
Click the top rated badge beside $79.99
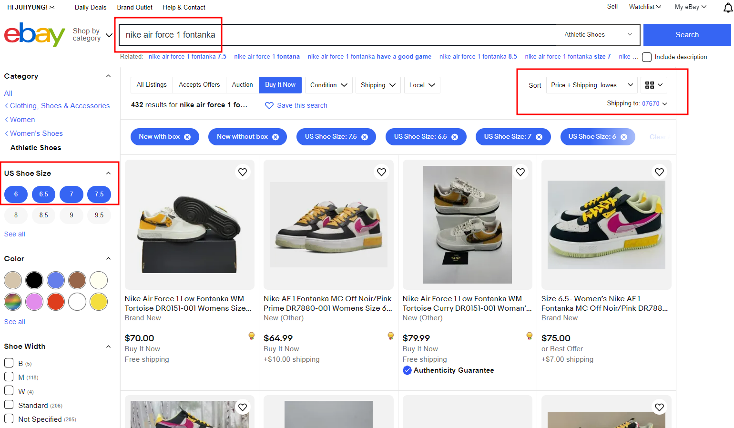[530, 336]
